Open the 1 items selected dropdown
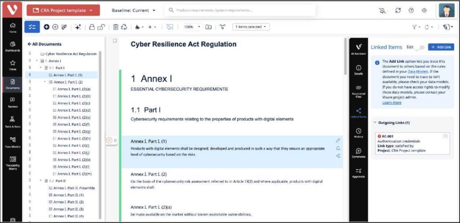The width and height of the screenshot is (460, 223). (251, 27)
